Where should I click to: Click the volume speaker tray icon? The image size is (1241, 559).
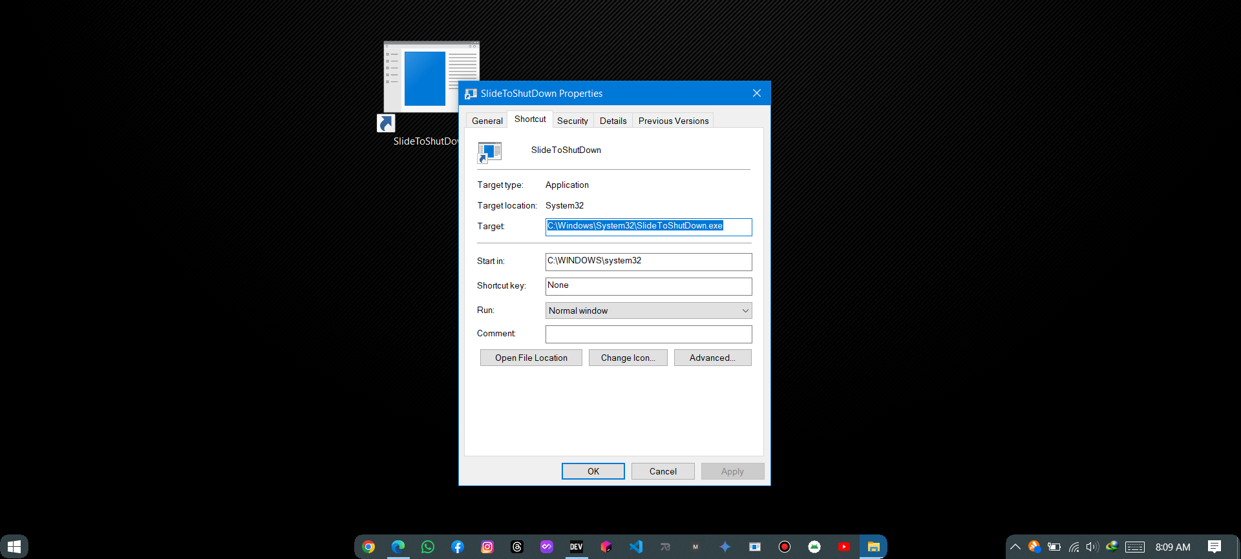[1092, 547]
